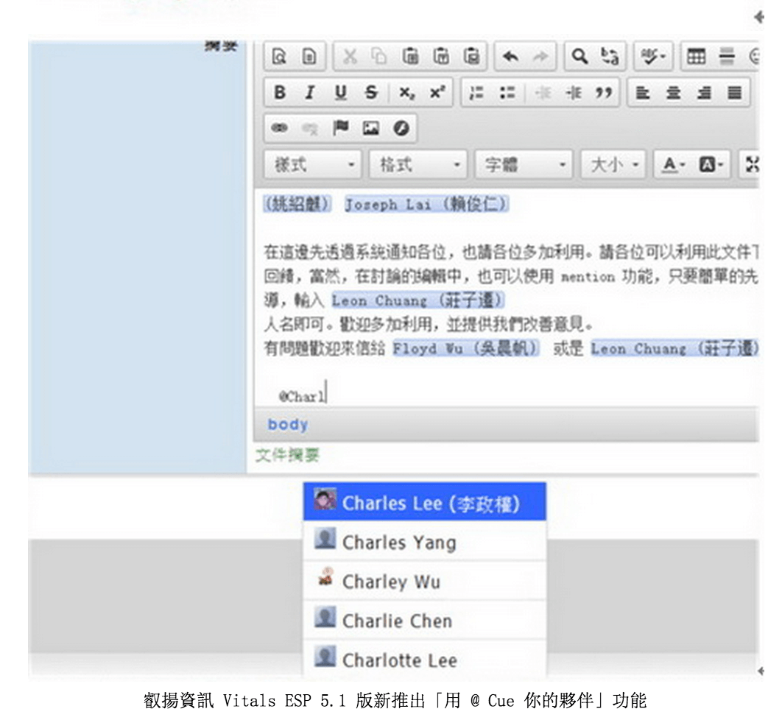Screen dimensions: 782x720
Task: Toggle bold formatting in the editor
Action: (279, 93)
